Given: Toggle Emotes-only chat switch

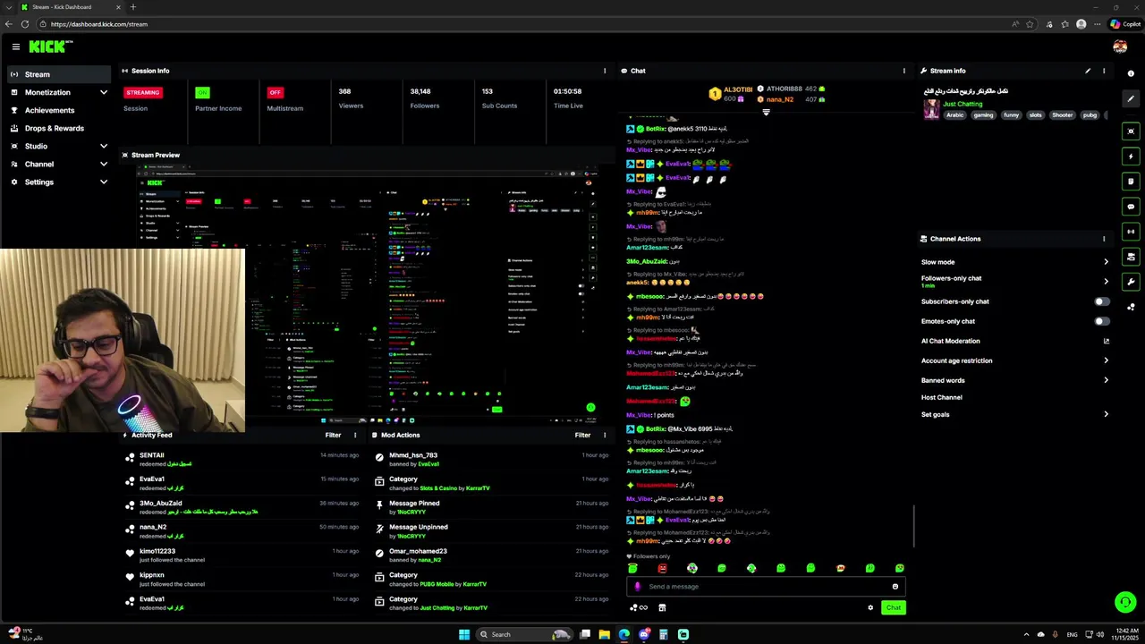Looking at the screenshot, I should (1102, 321).
